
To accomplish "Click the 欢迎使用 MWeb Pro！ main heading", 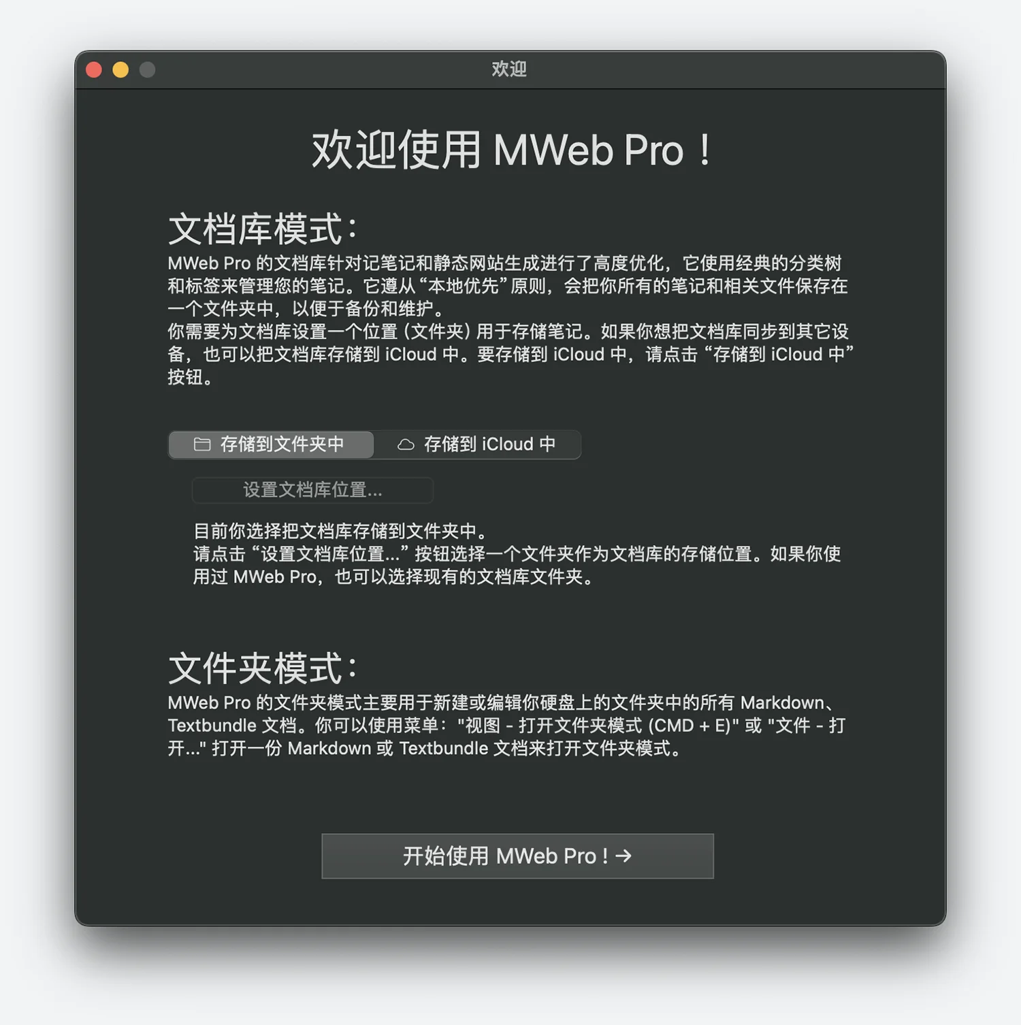I will (511, 150).
